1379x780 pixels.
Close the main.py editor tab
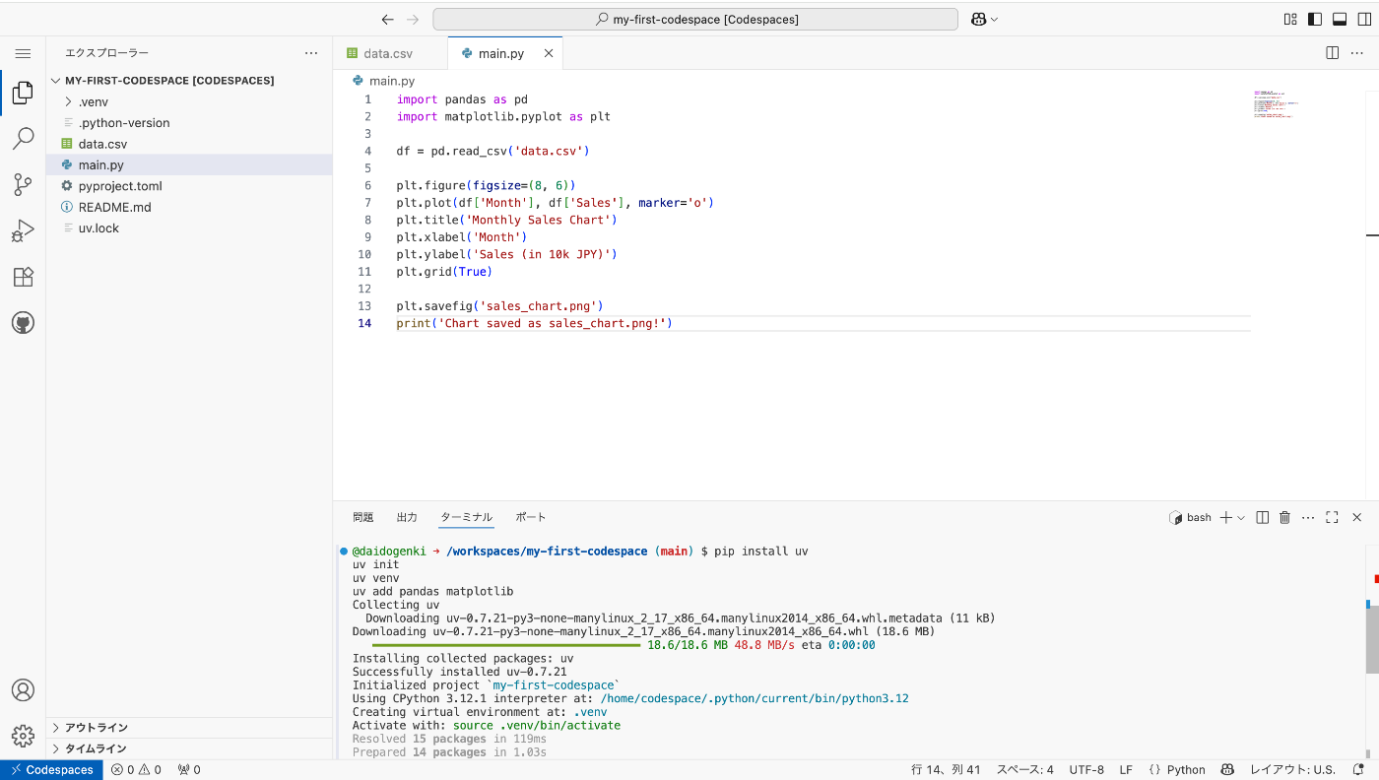(549, 53)
